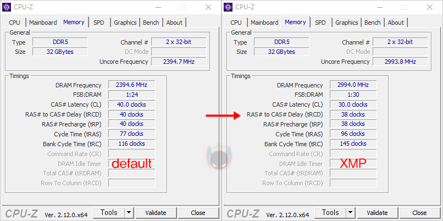Open the CPU tab in left window
Viewport: 443px width, 221px height.
click(15, 23)
